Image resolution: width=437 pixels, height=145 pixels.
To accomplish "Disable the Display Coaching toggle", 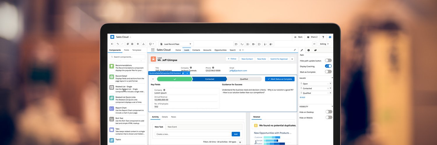I will [x=328, y=66].
